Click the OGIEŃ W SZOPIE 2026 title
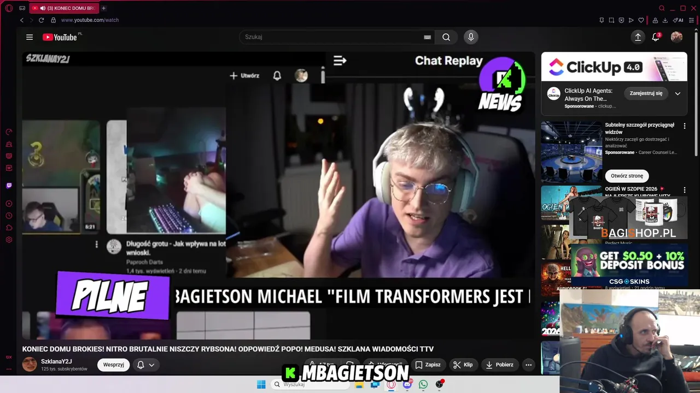 [x=634, y=189]
